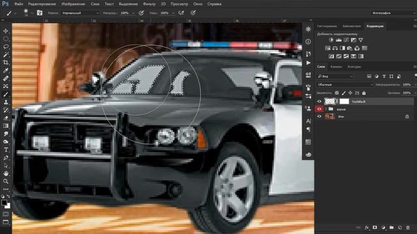Open the brush flow dropdown arrow
The image size is (417, 234).
pos(173,13)
